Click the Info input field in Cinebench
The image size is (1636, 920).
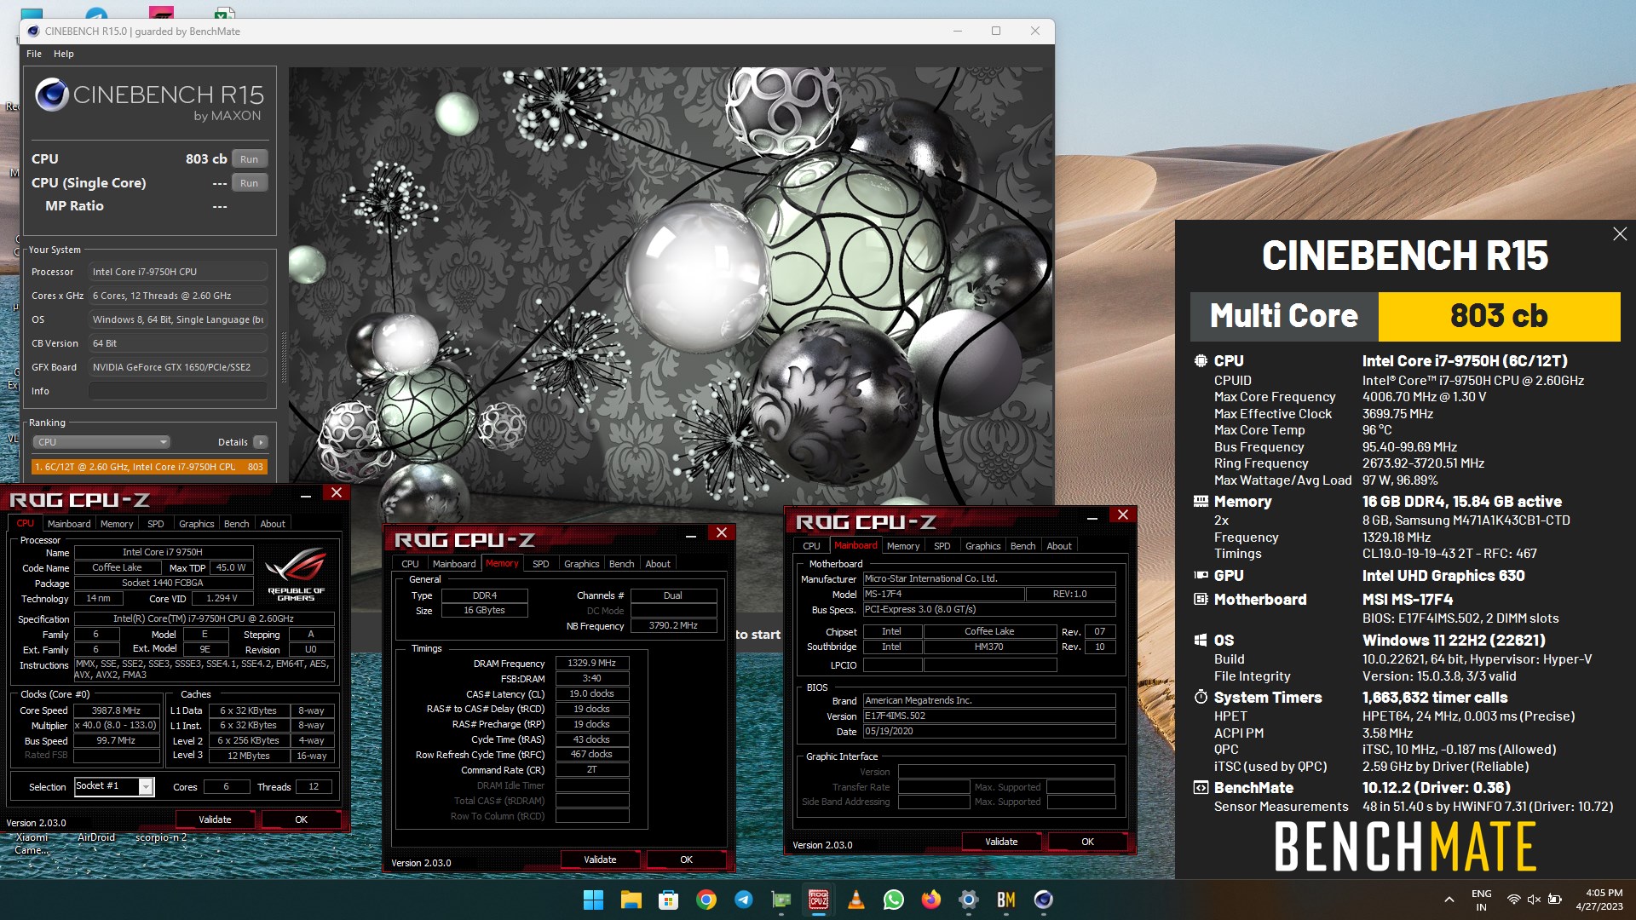tap(178, 391)
